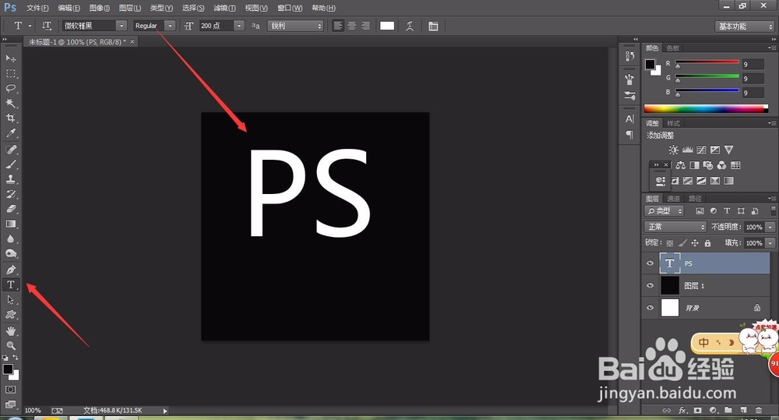Toggle lock transparent pixels
Viewport: 779px width, 420px height.
(670, 243)
